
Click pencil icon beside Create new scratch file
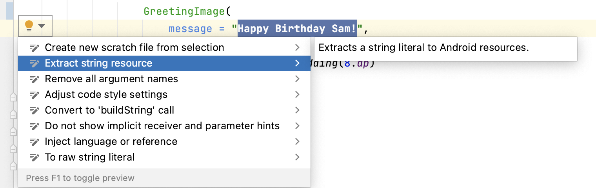pyautogui.click(x=35, y=48)
